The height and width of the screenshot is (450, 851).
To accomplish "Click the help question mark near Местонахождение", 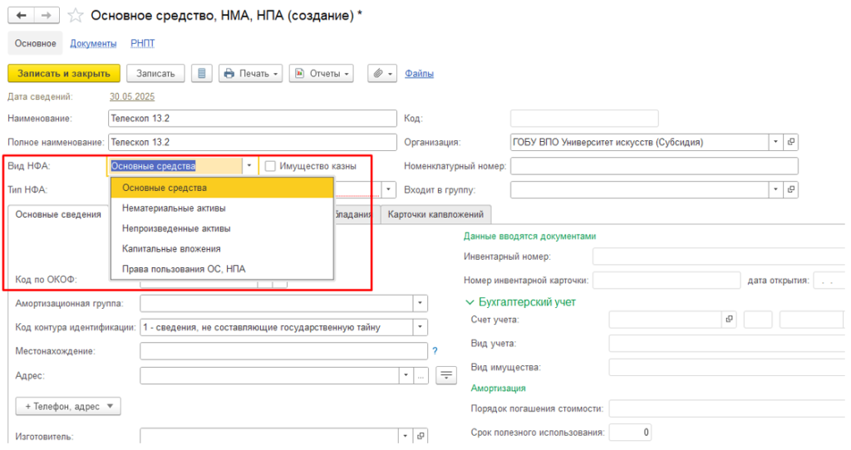I will coord(435,351).
